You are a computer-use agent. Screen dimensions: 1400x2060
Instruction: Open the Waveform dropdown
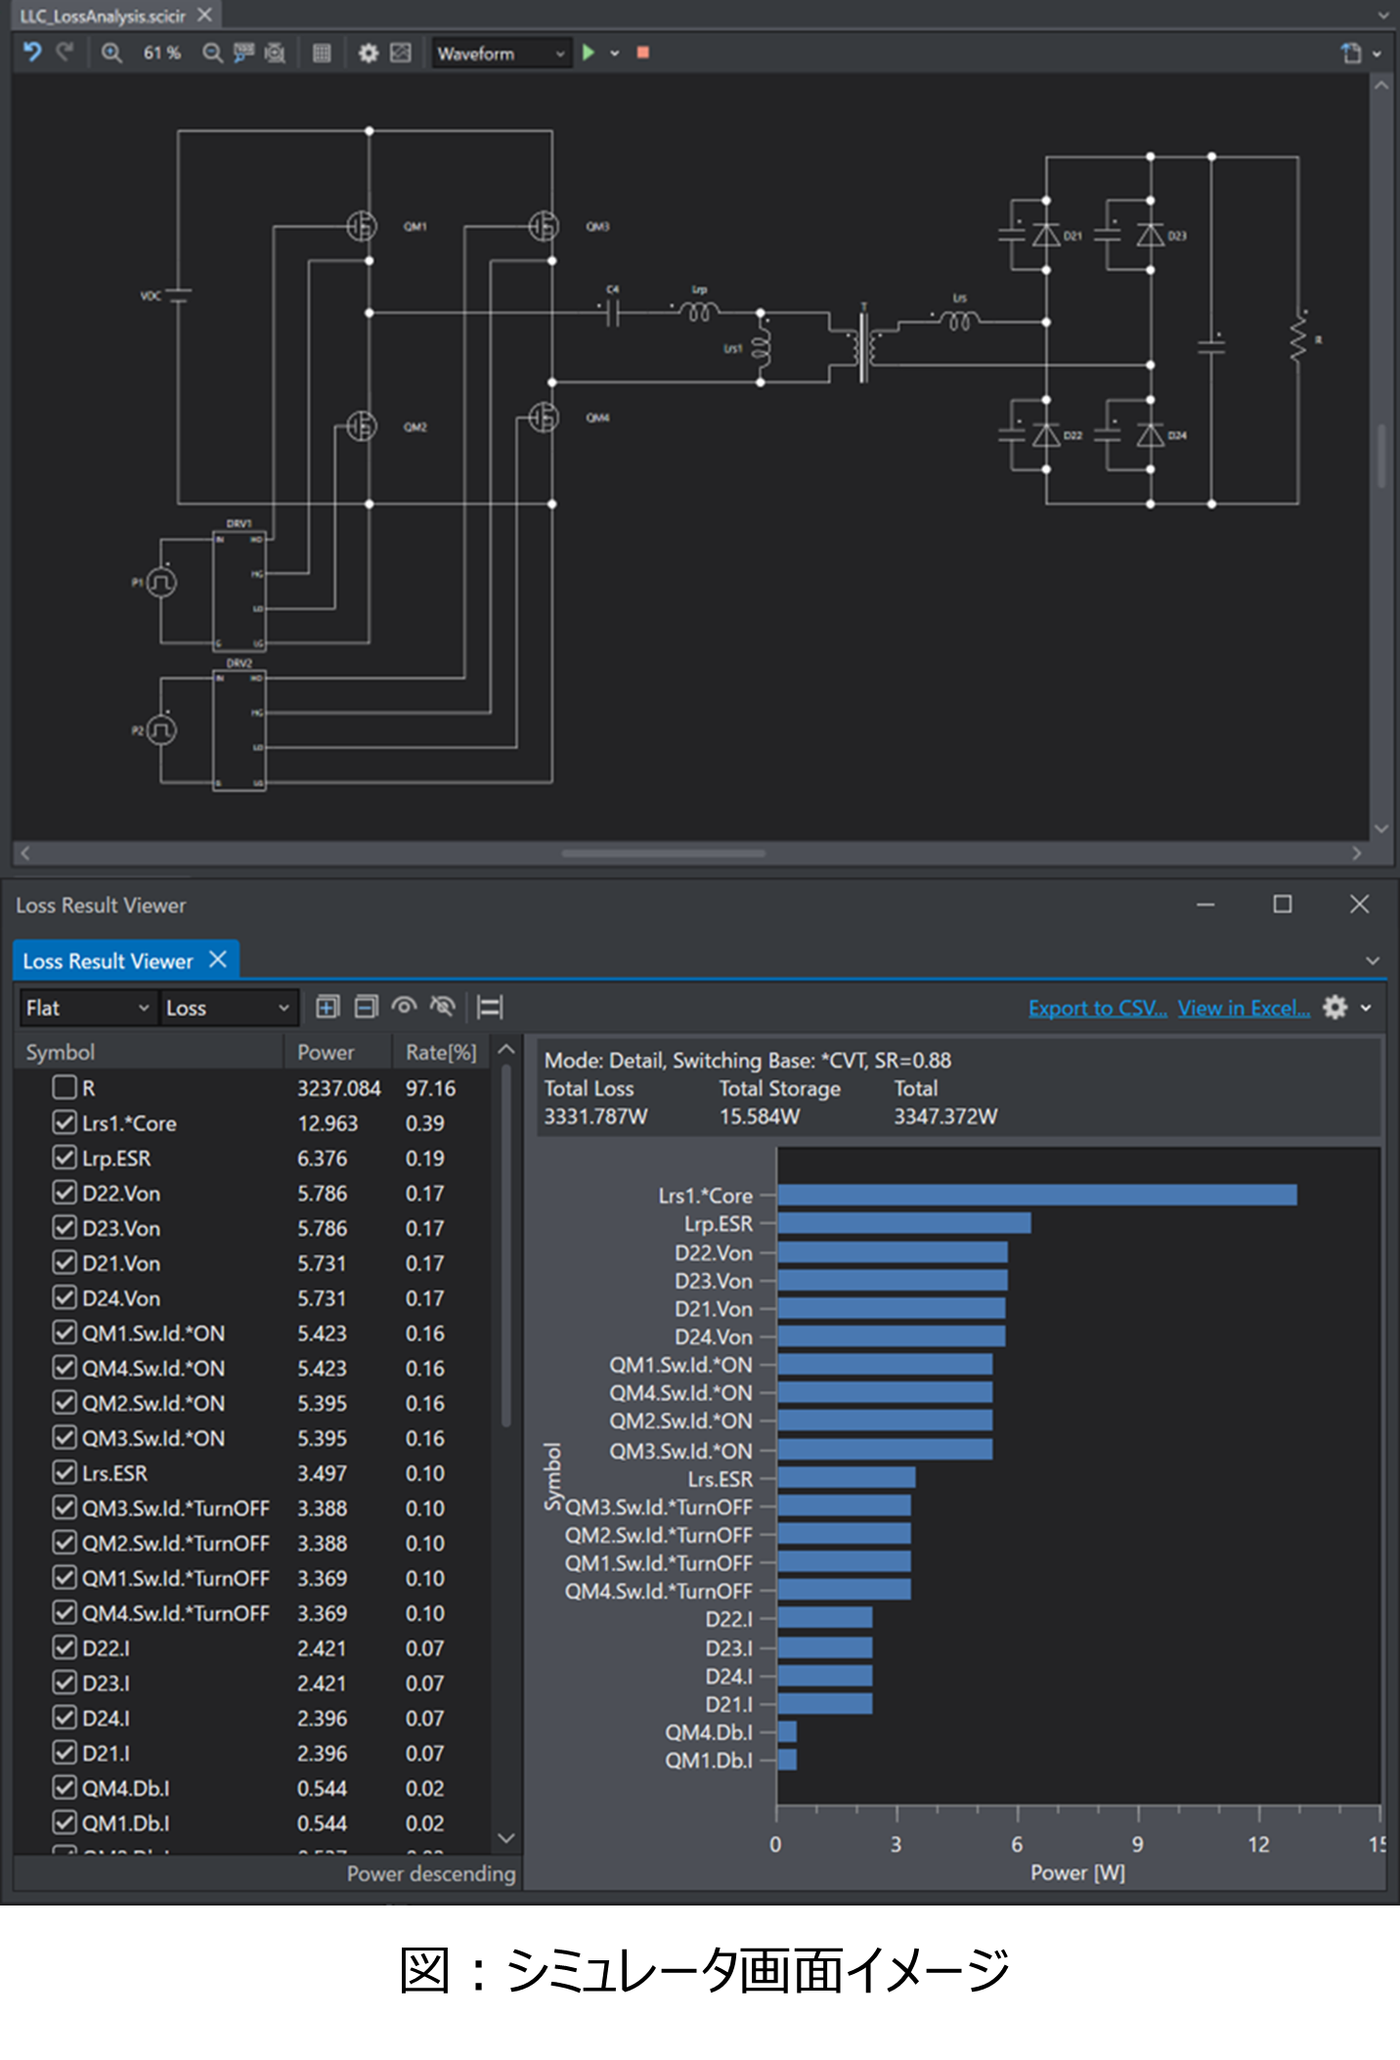pyautogui.click(x=501, y=54)
